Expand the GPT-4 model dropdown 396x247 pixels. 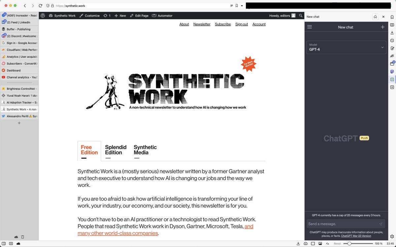pyautogui.click(x=346, y=47)
